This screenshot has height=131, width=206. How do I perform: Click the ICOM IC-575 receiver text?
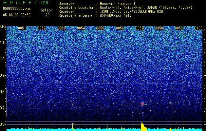coord(131,11)
